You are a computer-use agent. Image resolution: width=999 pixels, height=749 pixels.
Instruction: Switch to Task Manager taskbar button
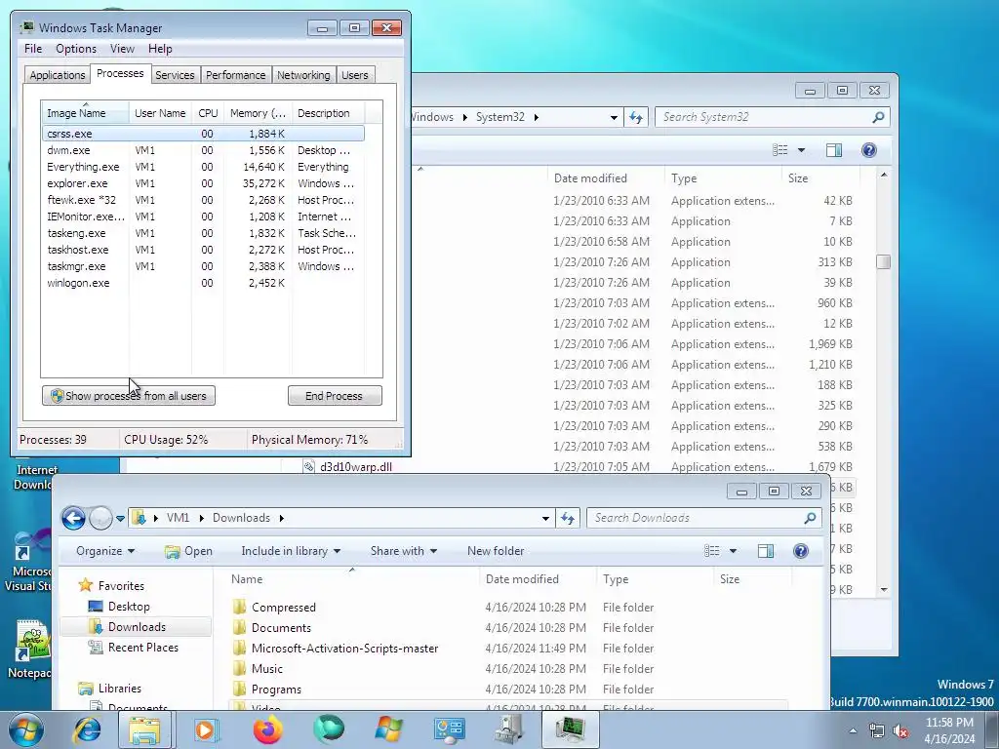tap(570, 729)
